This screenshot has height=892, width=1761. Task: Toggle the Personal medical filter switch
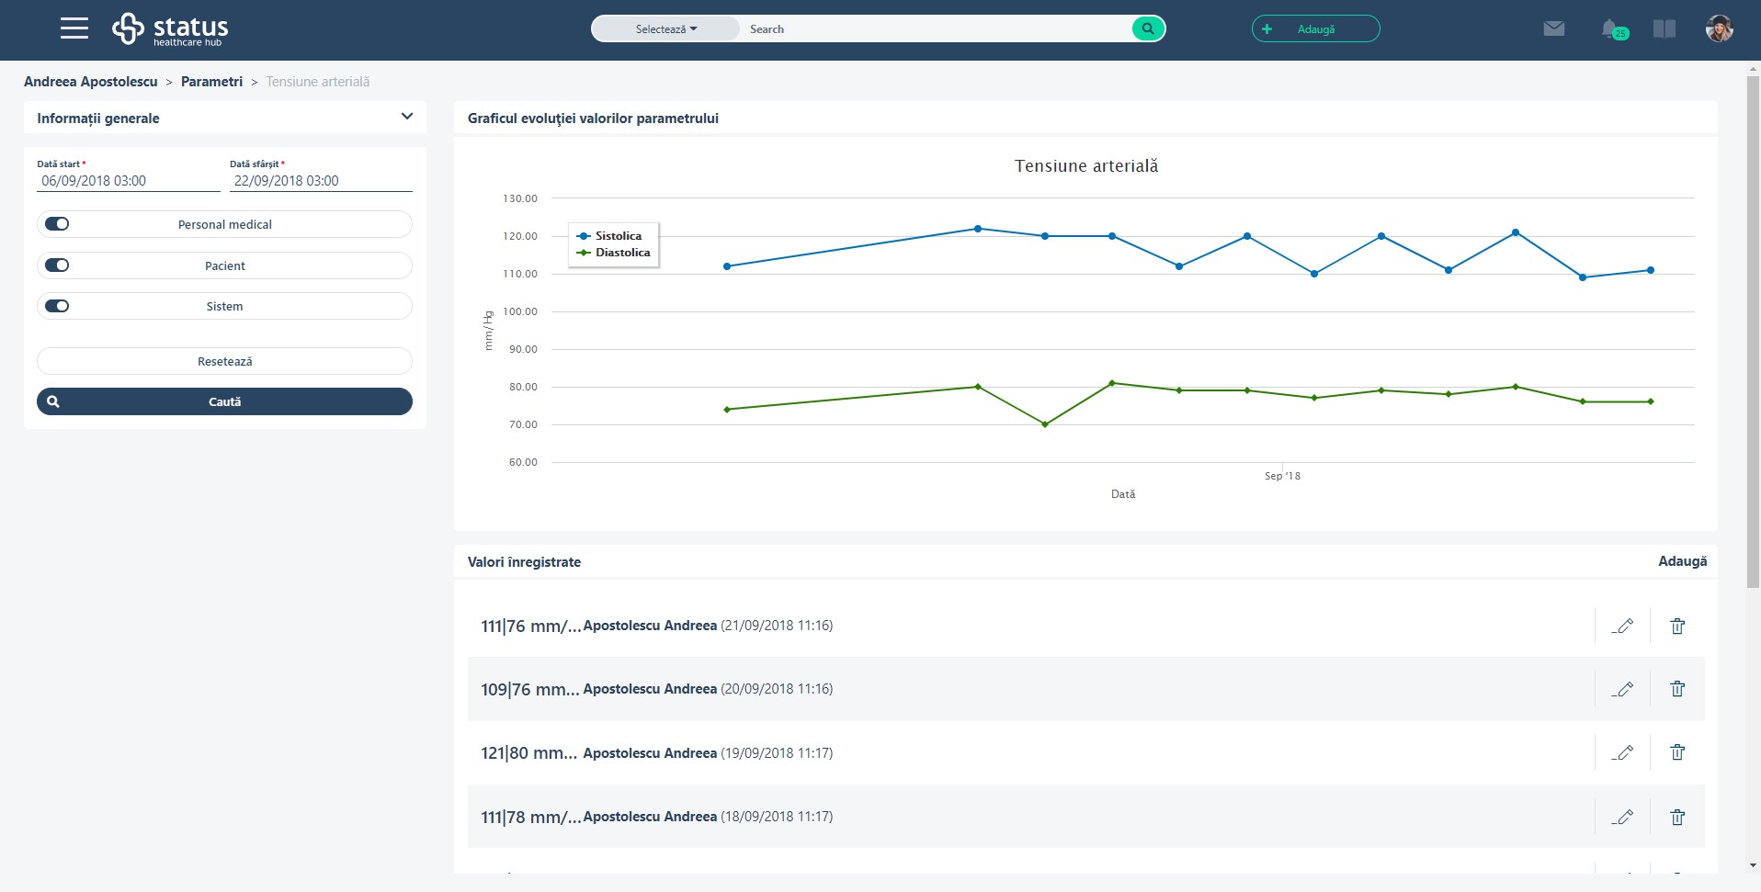point(57,224)
